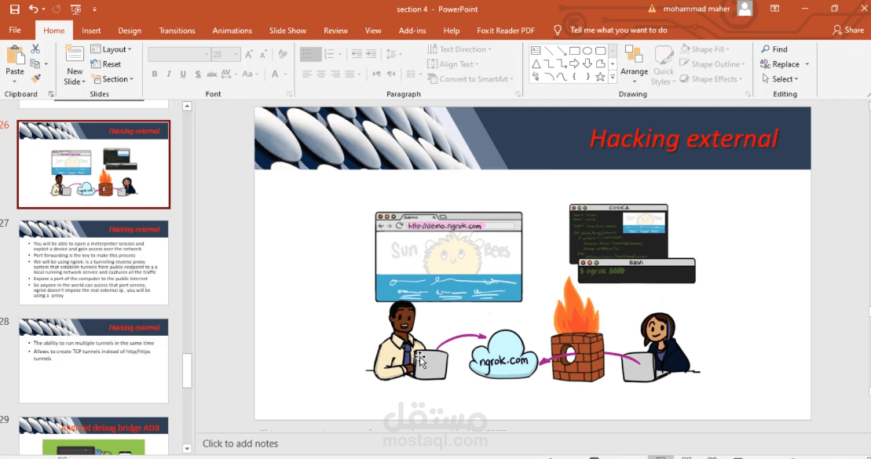Align text to the right
This screenshot has height=459, width=871.
[335, 74]
